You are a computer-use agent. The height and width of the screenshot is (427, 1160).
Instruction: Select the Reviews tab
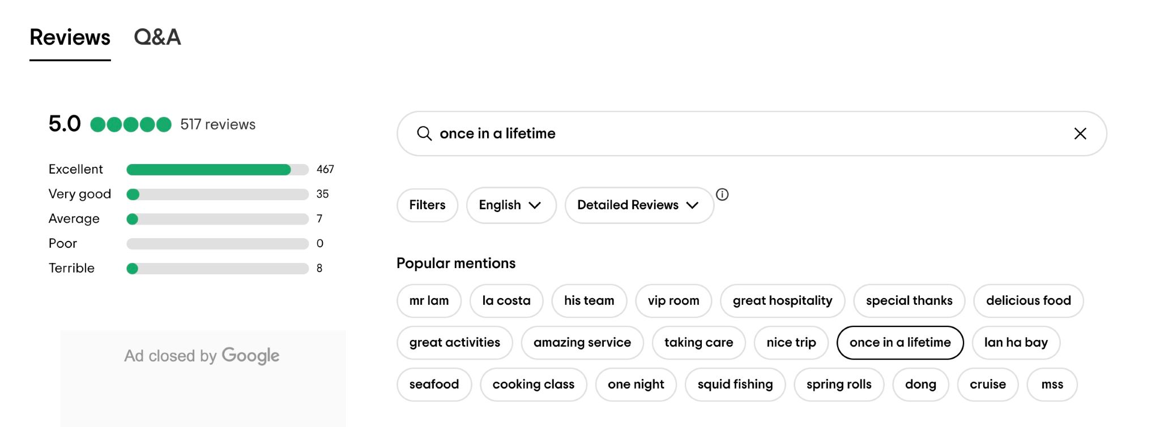(70, 37)
